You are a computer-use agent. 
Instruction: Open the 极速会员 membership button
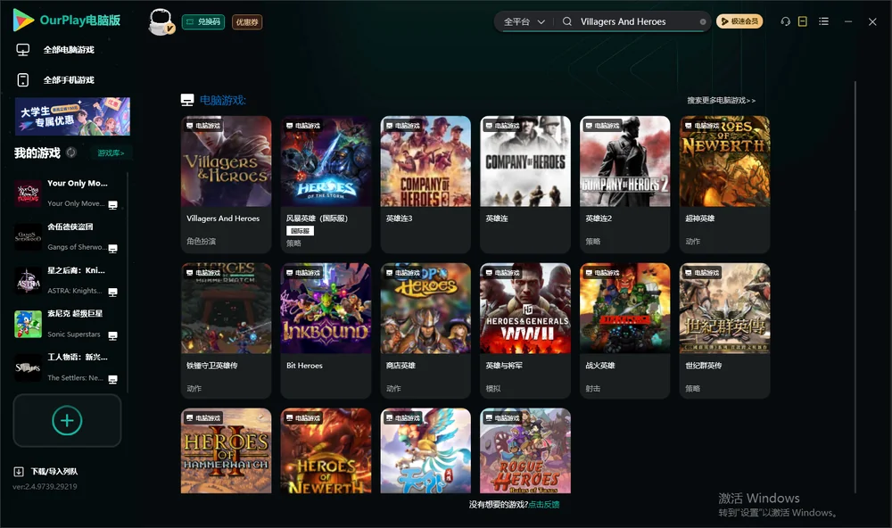[x=739, y=21]
